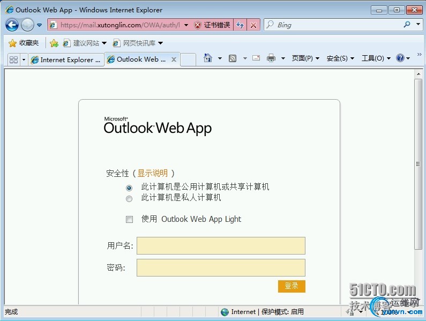Select private computer radio button
Viewport: 426px width, 321px height.
129,199
